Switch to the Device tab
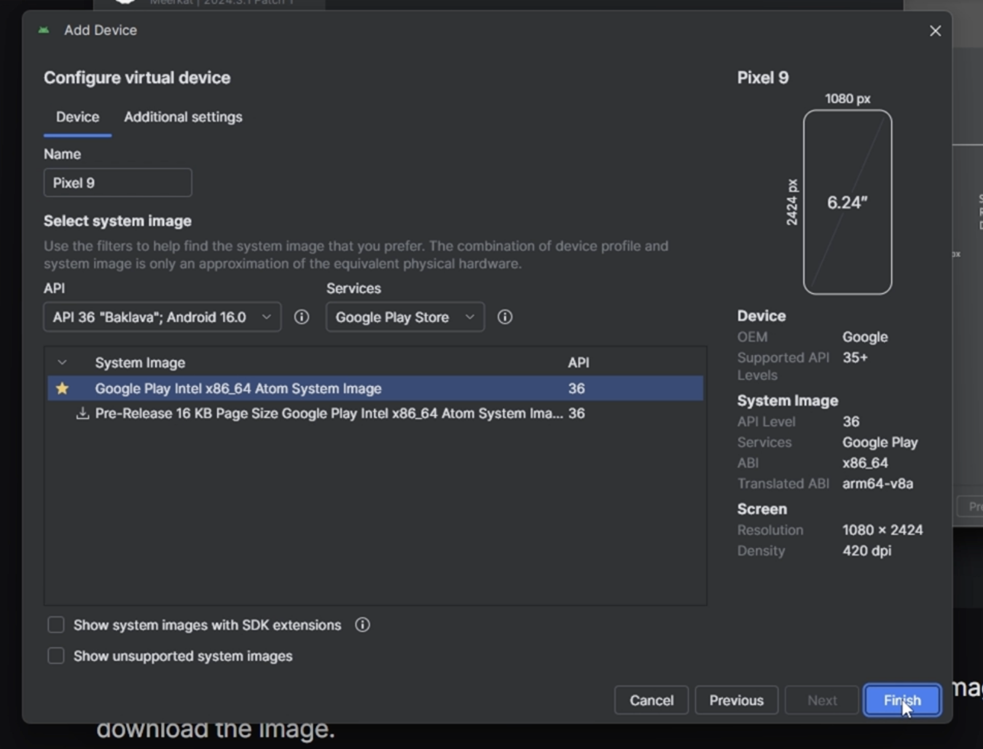The image size is (983, 749). click(77, 117)
